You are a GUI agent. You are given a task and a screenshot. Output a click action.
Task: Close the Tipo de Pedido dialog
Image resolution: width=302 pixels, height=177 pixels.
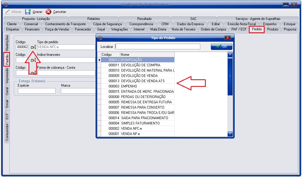coord(227,38)
